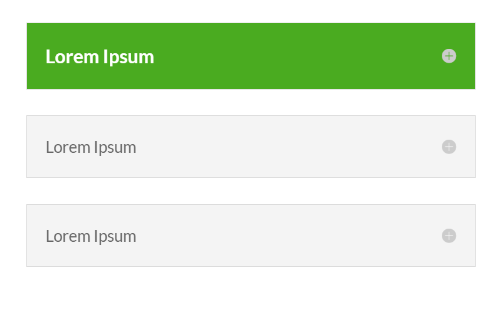The width and height of the screenshot is (497, 312).
Task: Expand the third Lorem Ipsum accordion section
Action: [x=251, y=236]
